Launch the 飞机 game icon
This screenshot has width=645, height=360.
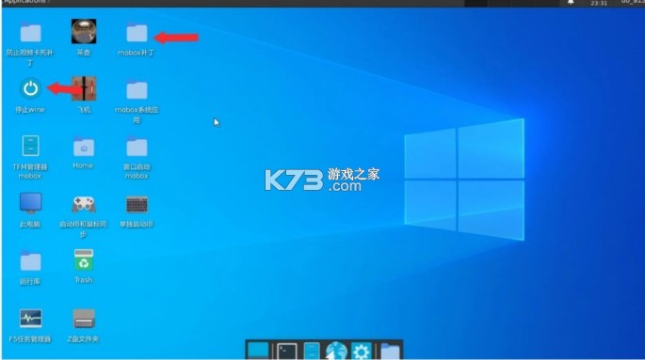pyautogui.click(x=84, y=88)
